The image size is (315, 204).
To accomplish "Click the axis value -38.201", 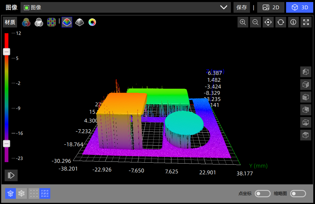I will coord(68,169).
